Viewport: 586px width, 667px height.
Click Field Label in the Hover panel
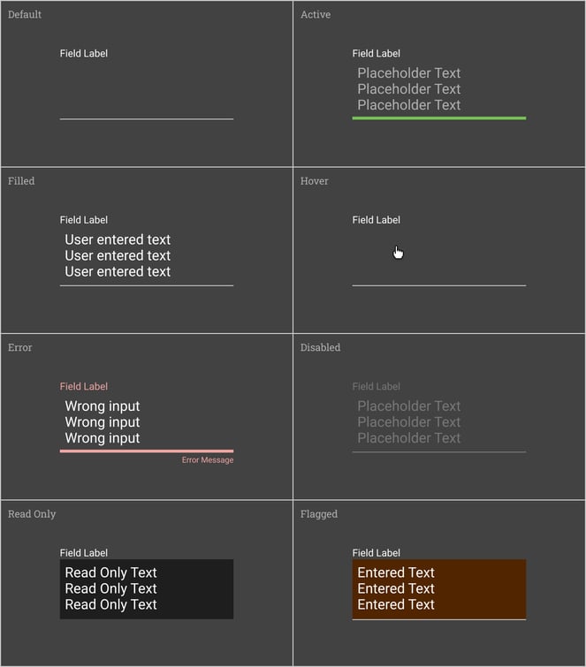pyautogui.click(x=377, y=220)
